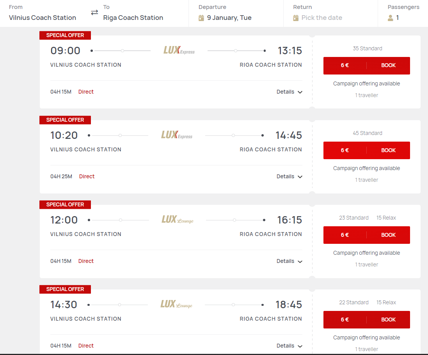Image resolution: width=428 pixels, height=355 pixels.
Task: Click Lux Express logo on 09:00 trip
Action: tap(179, 50)
